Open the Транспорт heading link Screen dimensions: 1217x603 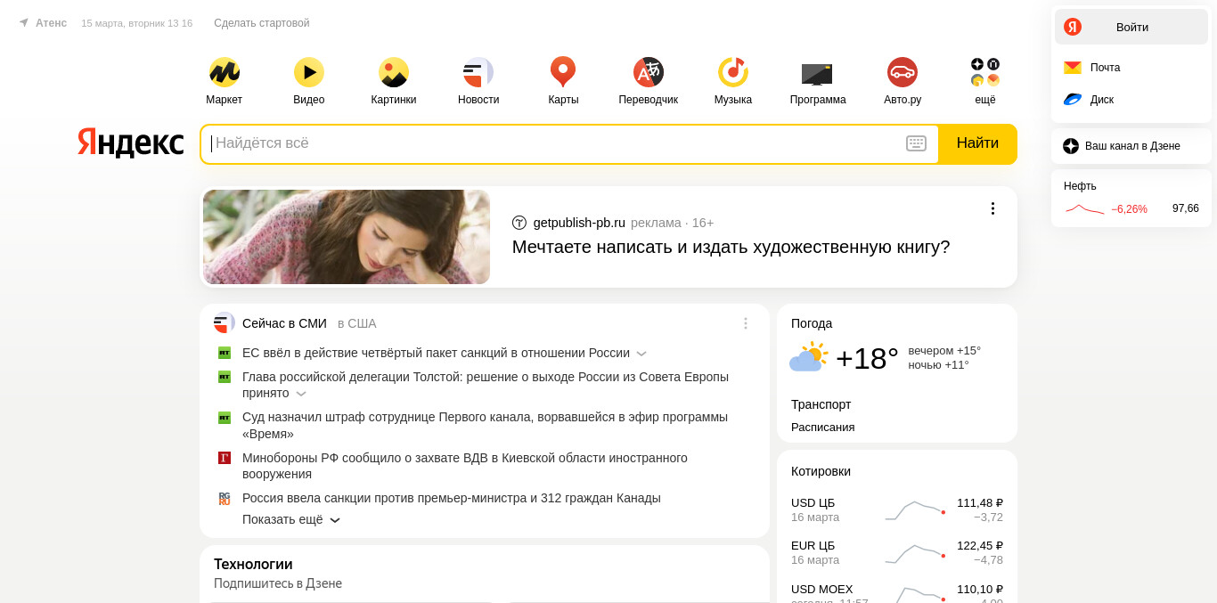(821, 404)
